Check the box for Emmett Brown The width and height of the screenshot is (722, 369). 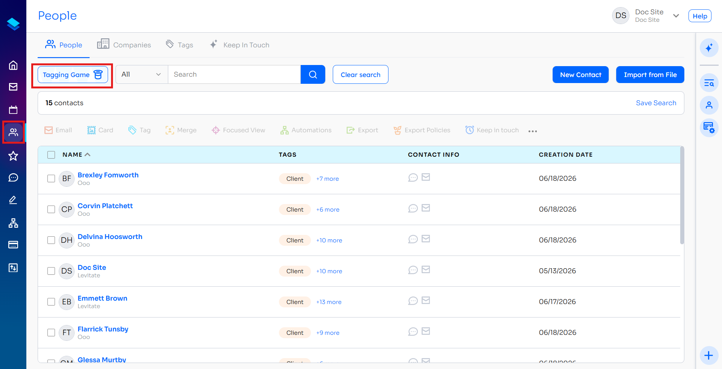tap(51, 302)
